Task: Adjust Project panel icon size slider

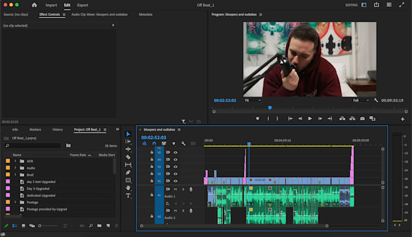Action: tap(48, 226)
